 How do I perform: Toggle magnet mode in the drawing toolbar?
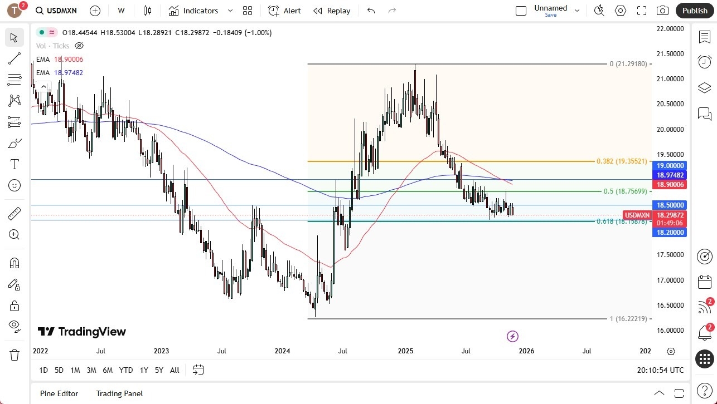tap(14, 263)
